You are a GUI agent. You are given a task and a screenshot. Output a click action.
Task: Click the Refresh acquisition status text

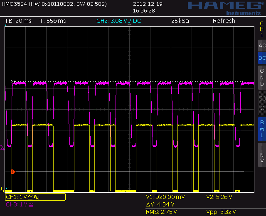pos(224,21)
